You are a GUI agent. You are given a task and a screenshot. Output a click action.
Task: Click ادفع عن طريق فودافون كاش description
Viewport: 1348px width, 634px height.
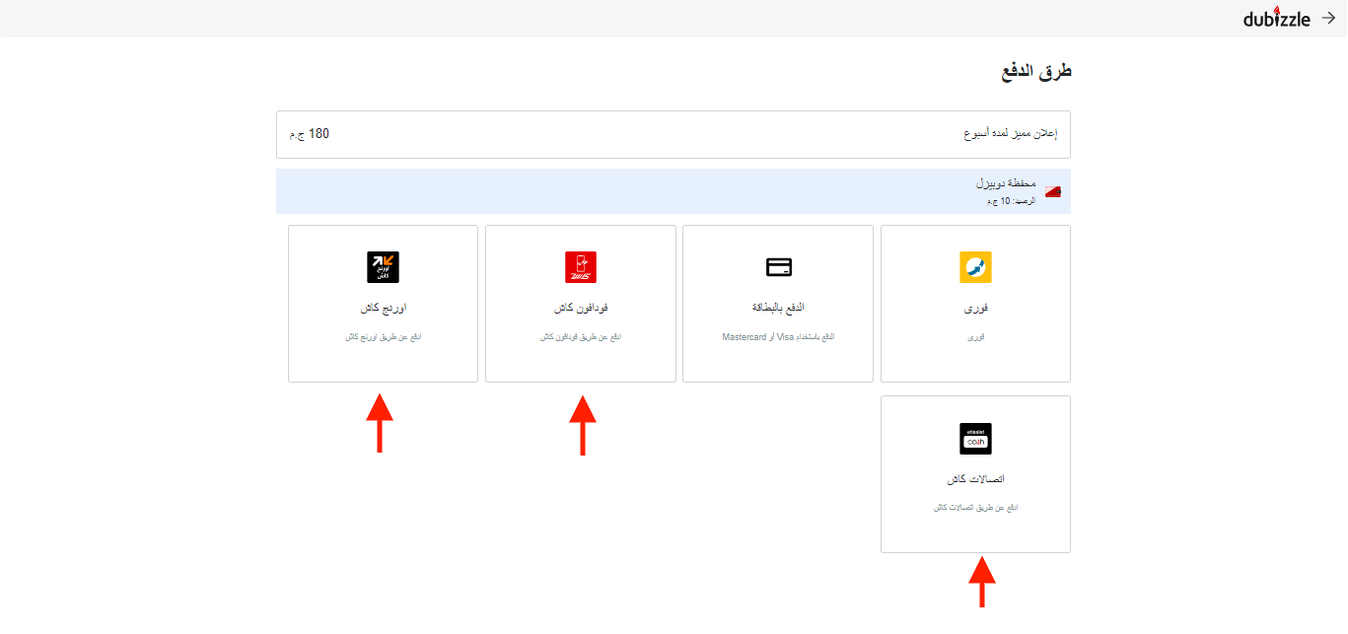coord(581,337)
